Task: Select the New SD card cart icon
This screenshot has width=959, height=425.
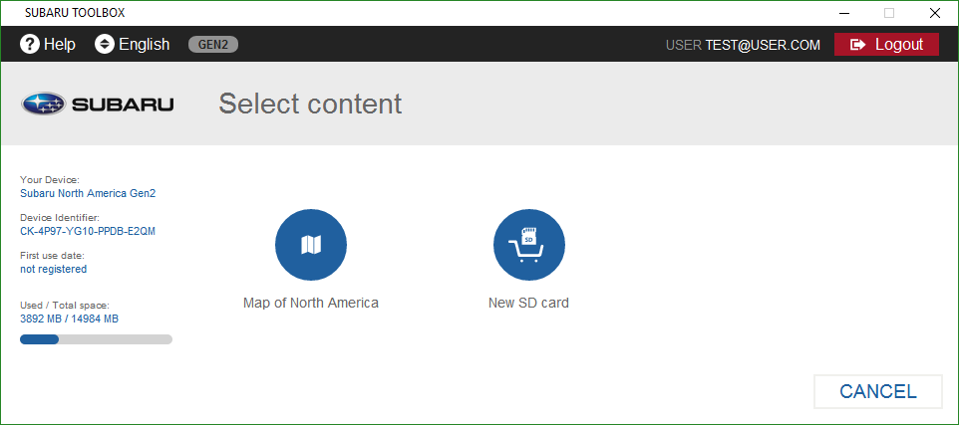Action: coord(529,244)
